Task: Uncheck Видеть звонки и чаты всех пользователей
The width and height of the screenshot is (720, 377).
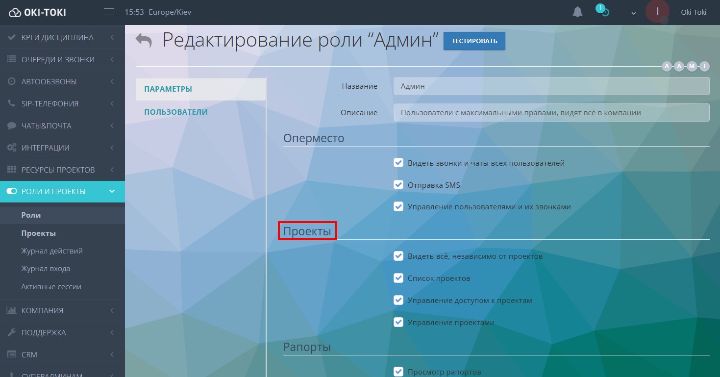Action: coord(398,162)
